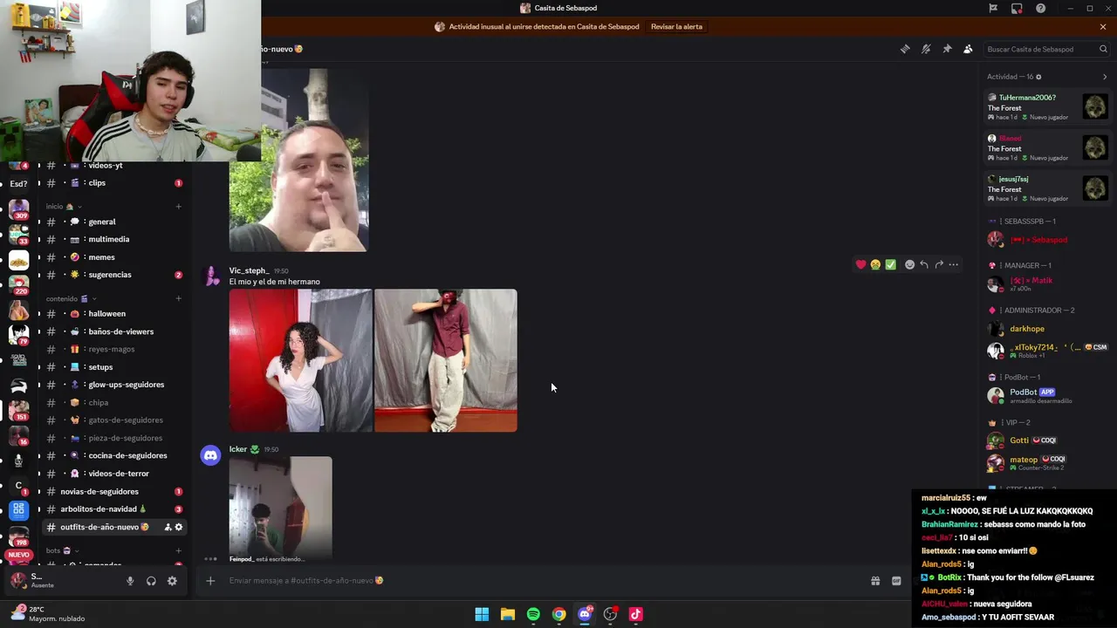Open Vic_steph_ white dress photo
Image resolution: width=1117 pixels, height=628 pixels.
(x=300, y=360)
